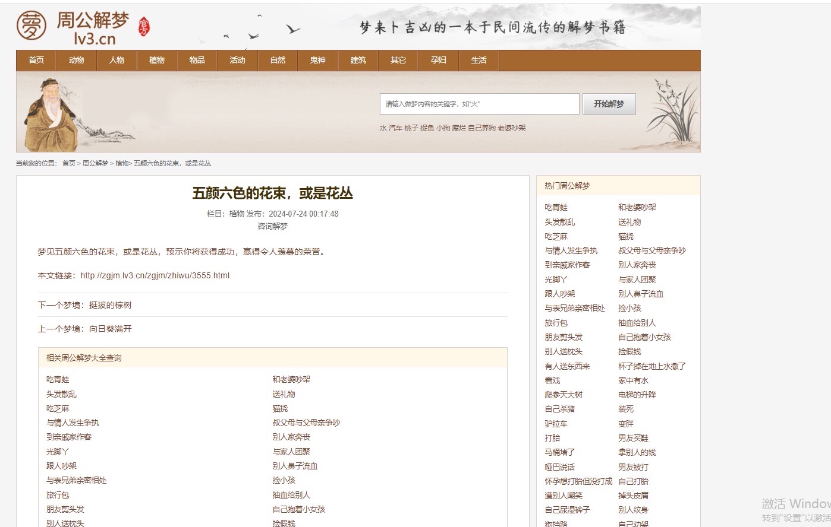This screenshot has width=831, height=527.
Task: Click 吃青蛙 in the sidebar hot list
Action: [556, 207]
